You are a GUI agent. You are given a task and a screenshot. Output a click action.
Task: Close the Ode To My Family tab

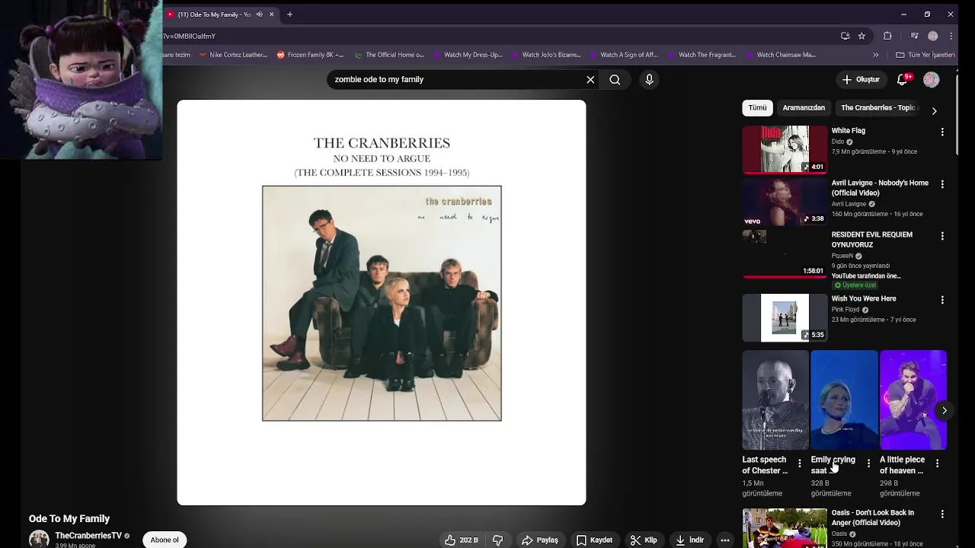[x=271, y=14]
